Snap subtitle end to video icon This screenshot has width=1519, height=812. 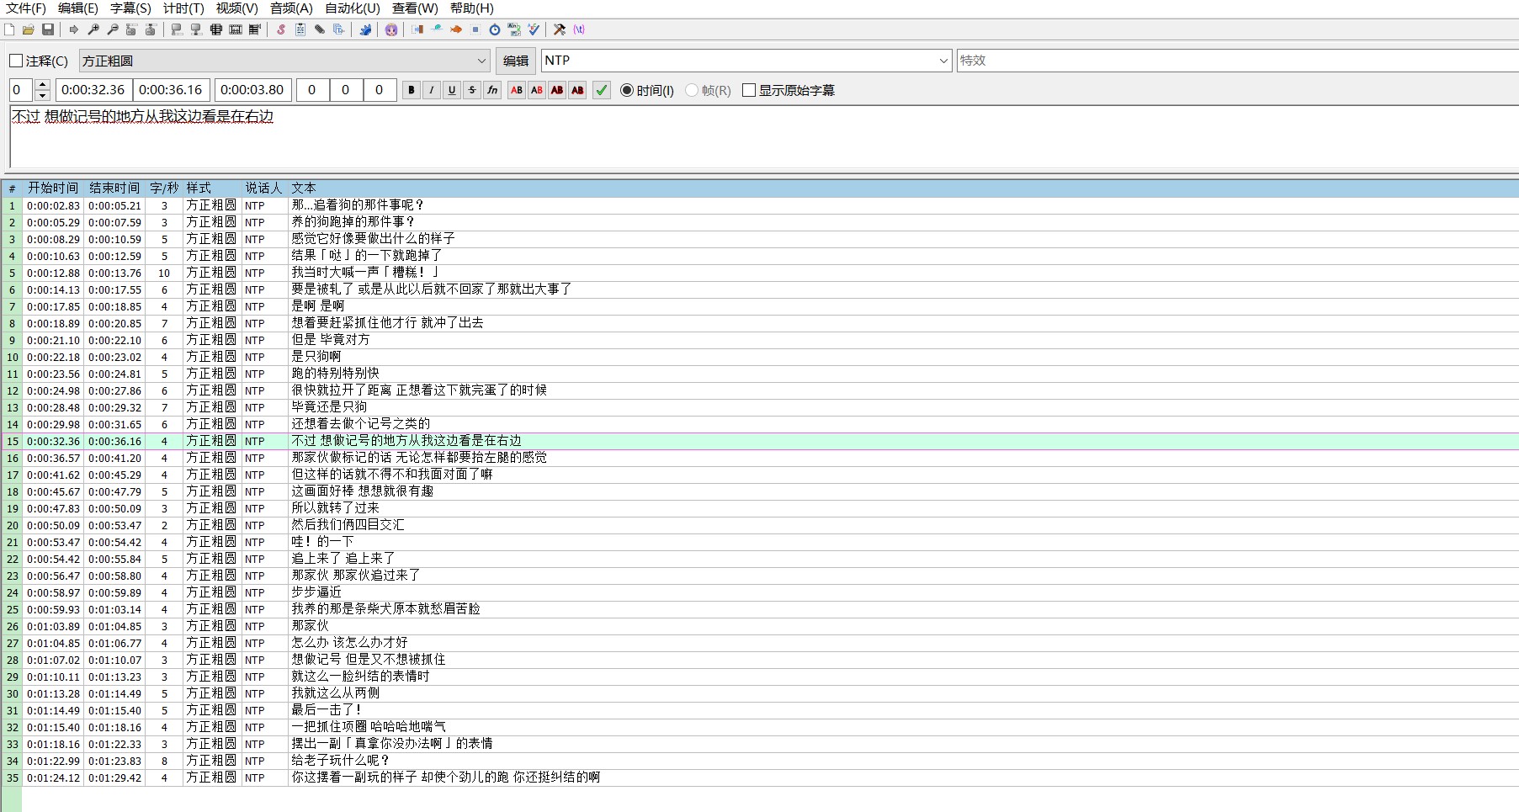pyautogui.click(x=196, y=29)
